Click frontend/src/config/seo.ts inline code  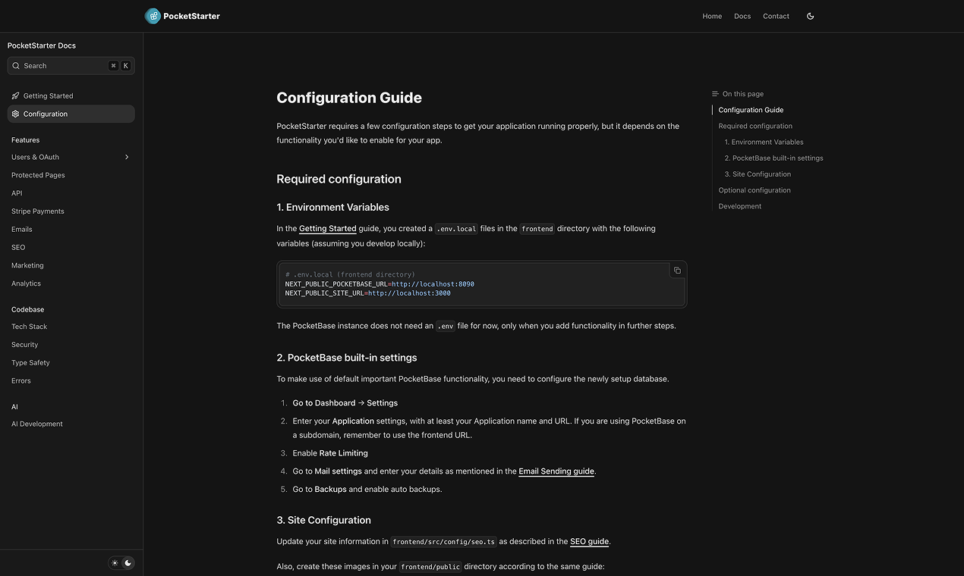(x=444, y=542)
